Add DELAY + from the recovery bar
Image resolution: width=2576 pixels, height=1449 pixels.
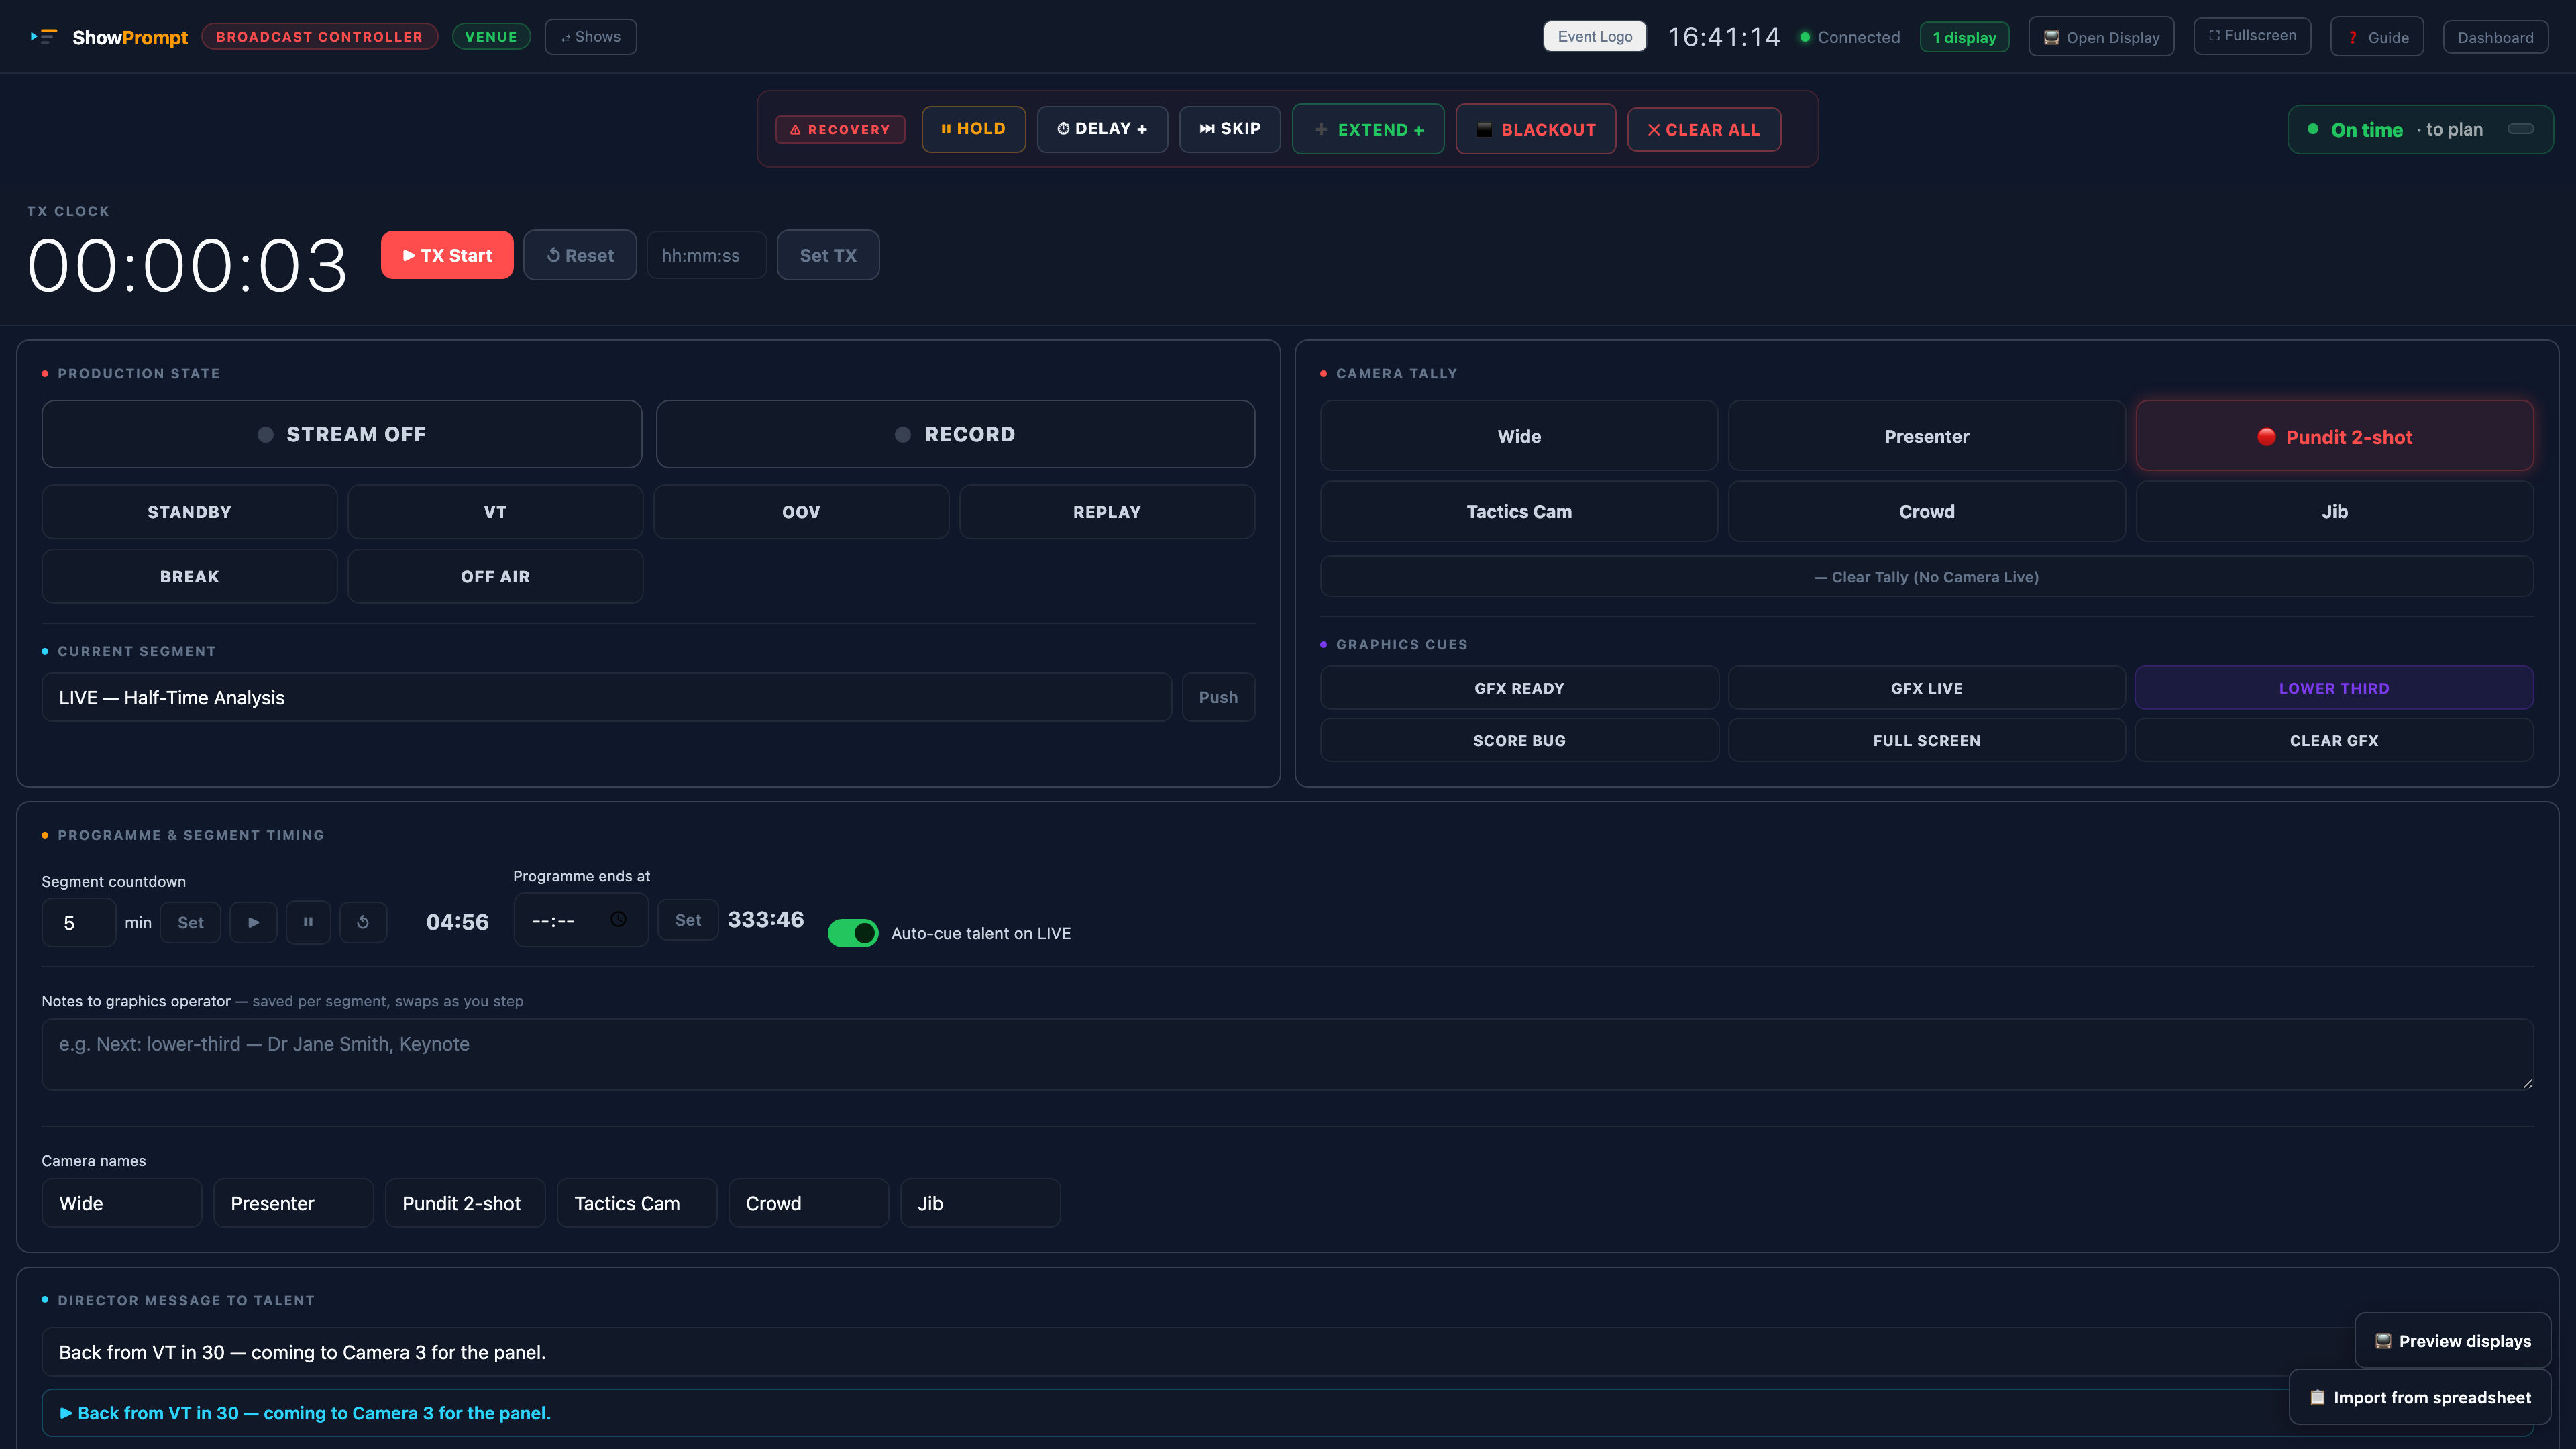point(1102,129)
